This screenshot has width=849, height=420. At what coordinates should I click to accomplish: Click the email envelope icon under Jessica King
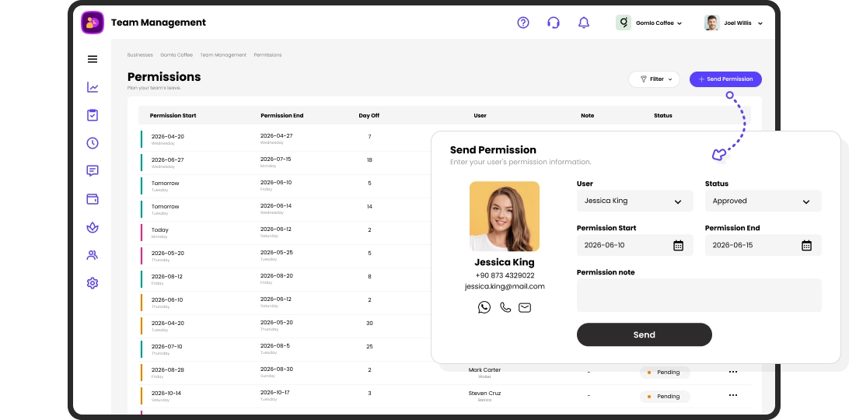pos(525,307)
